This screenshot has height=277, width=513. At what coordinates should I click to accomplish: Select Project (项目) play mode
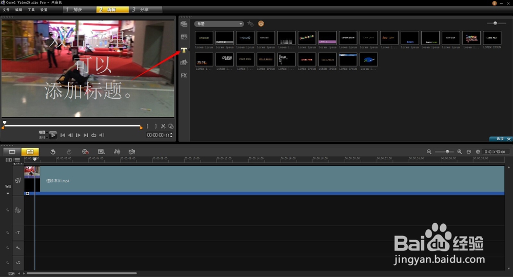42,132
